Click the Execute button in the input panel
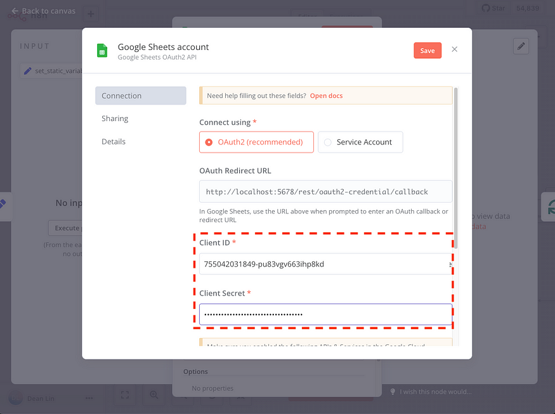Screen dimensions: 555x414 coord(65,228)
